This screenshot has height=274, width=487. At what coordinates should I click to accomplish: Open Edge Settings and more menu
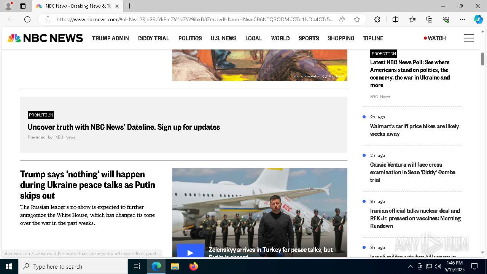tap(463, 19)
